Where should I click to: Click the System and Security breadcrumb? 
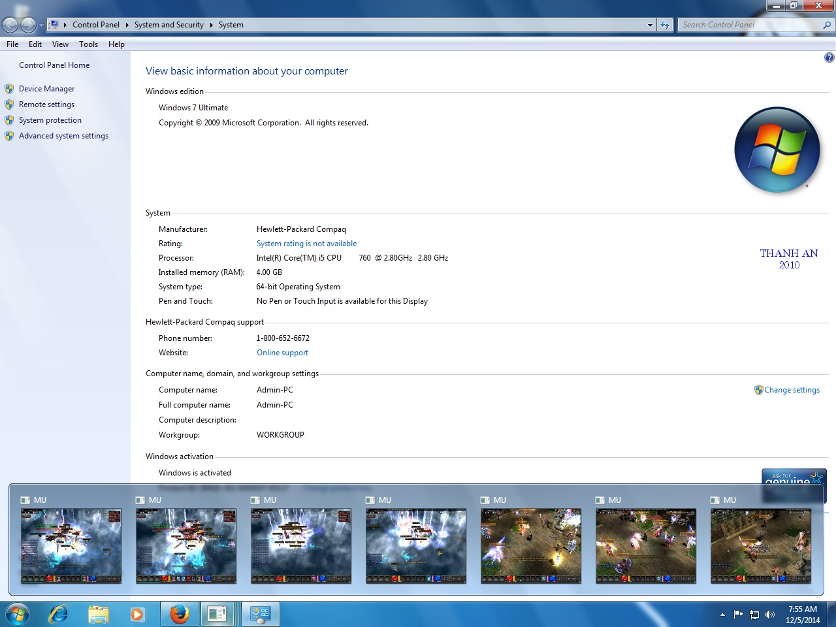[169, 25]
